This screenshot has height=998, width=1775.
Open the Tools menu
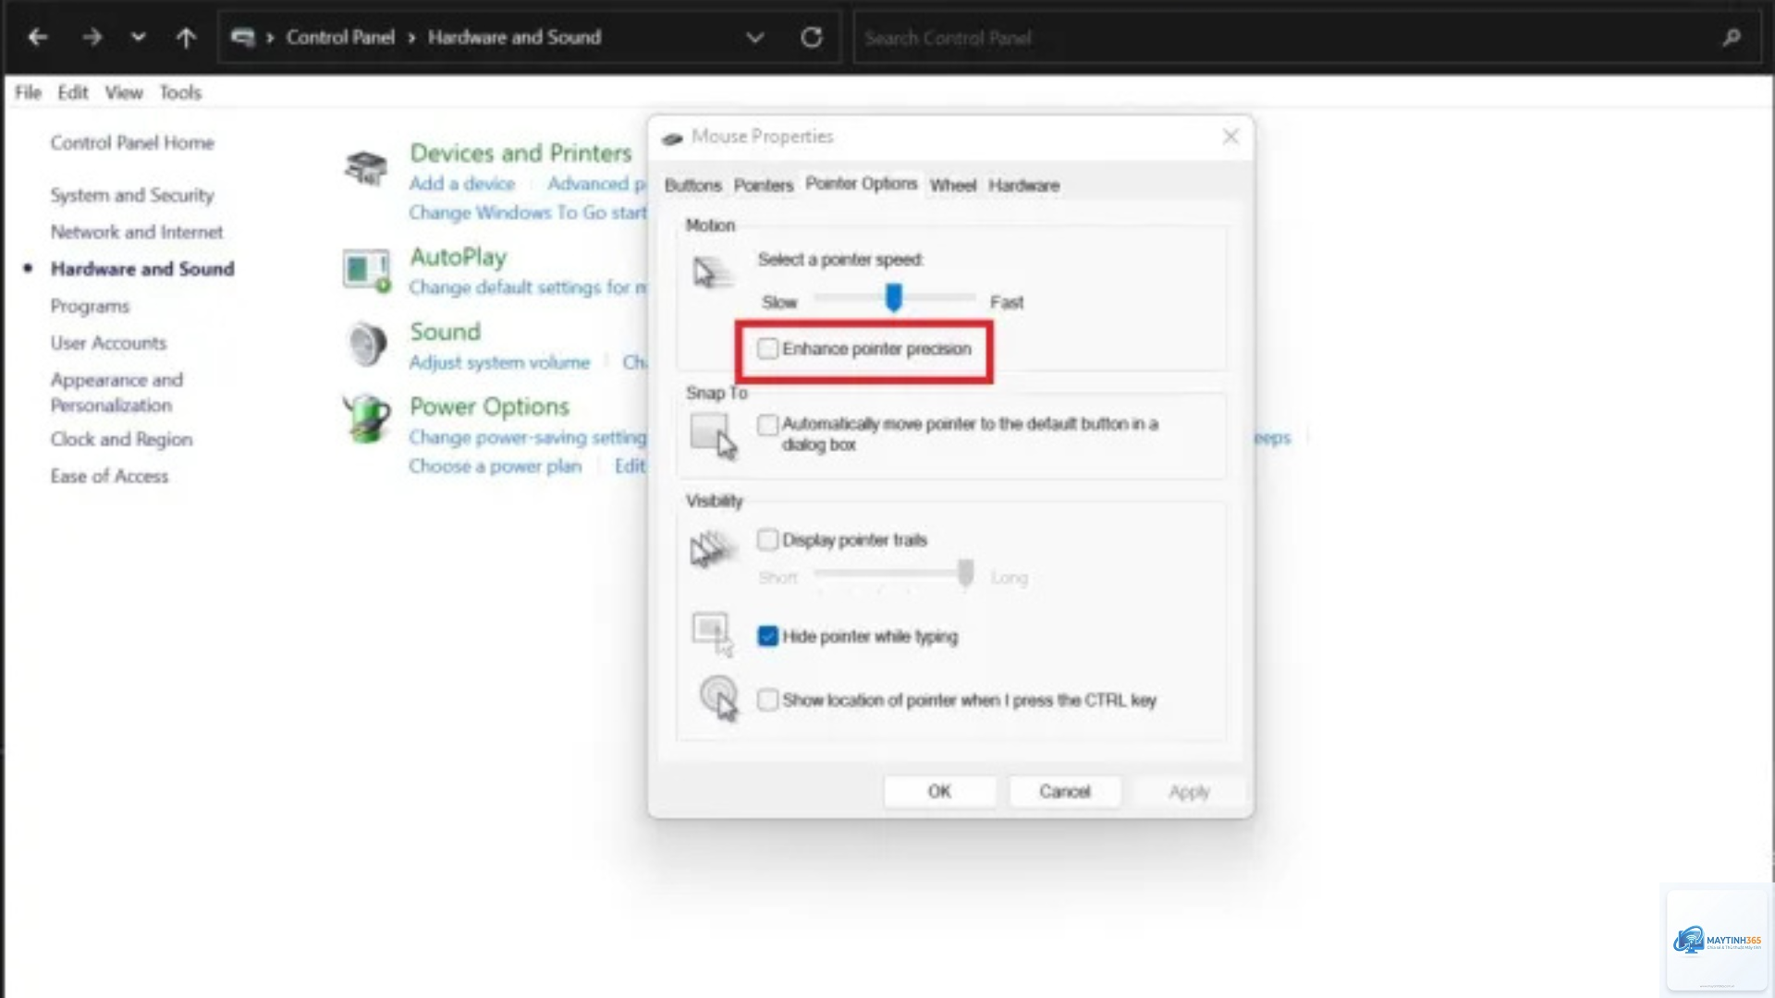[180, 92]
